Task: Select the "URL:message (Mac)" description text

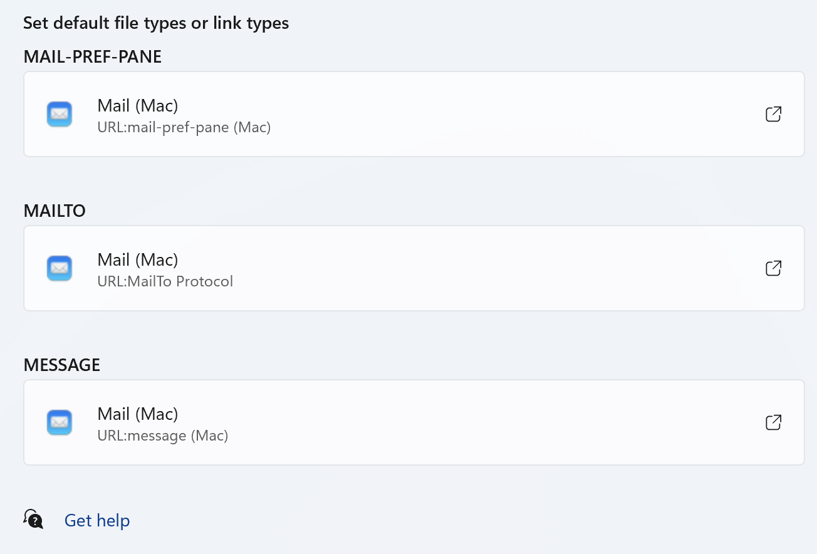Action: pyautogui.click(x=163, y=436)
